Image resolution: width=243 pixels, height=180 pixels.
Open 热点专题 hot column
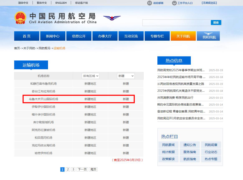(211, 159)
